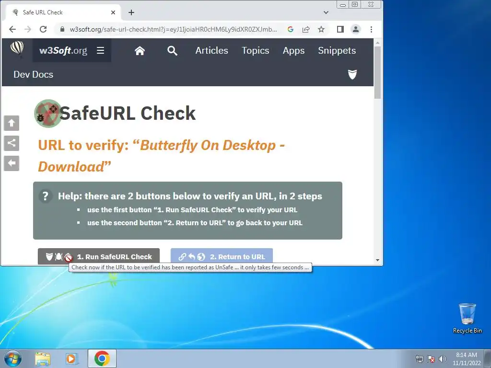Click the w3Soft balloon logo
Image resolution: width=491 pixels, height=368 pixels.
tap(17, 49)
